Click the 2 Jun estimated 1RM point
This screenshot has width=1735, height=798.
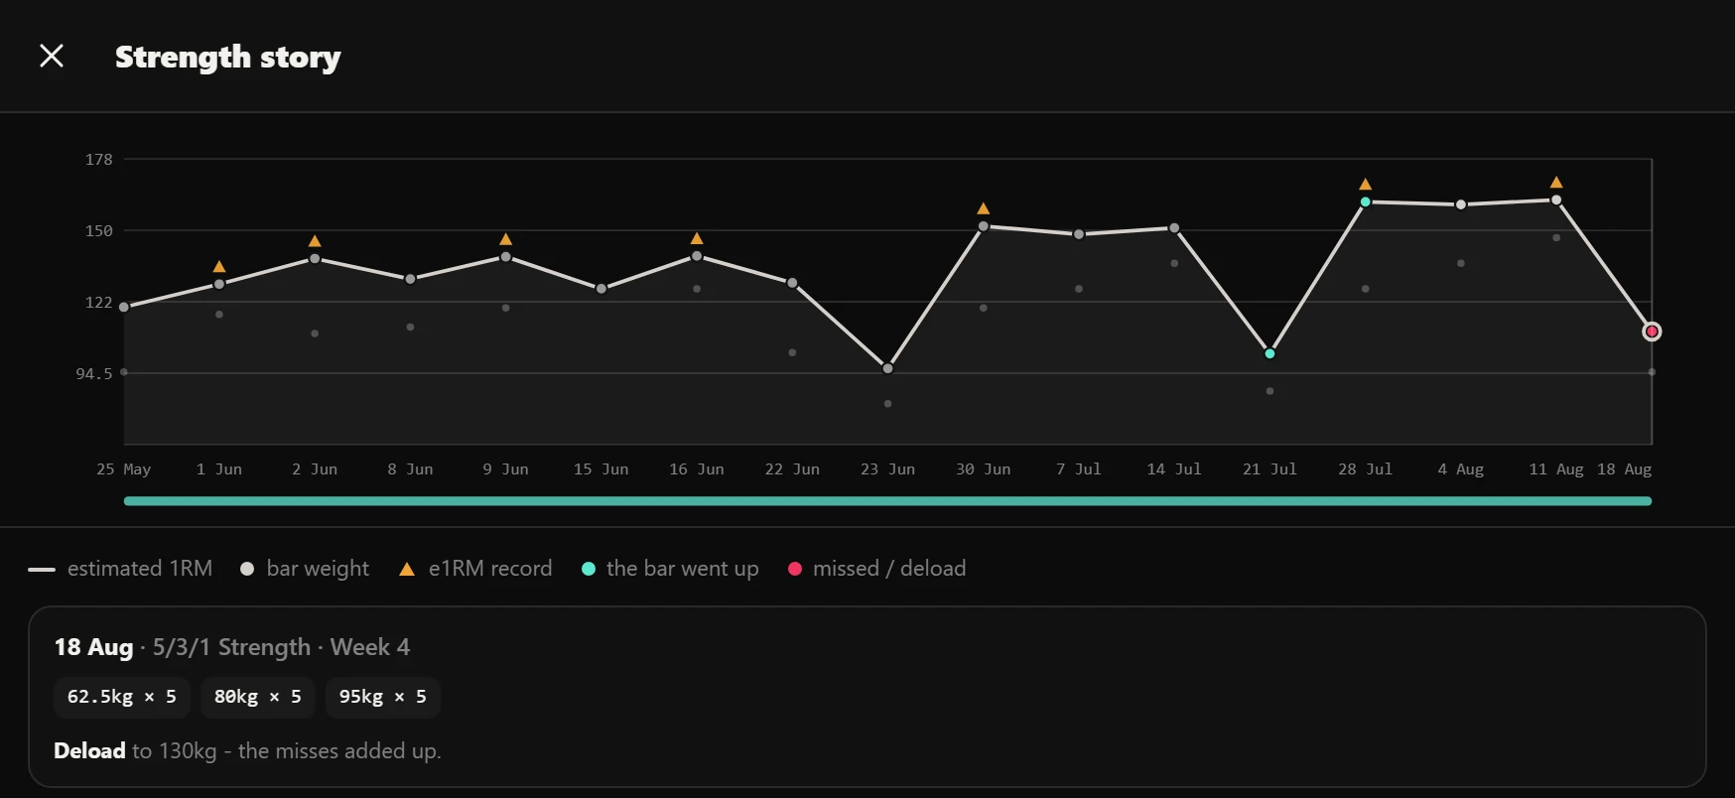[315, 258]
